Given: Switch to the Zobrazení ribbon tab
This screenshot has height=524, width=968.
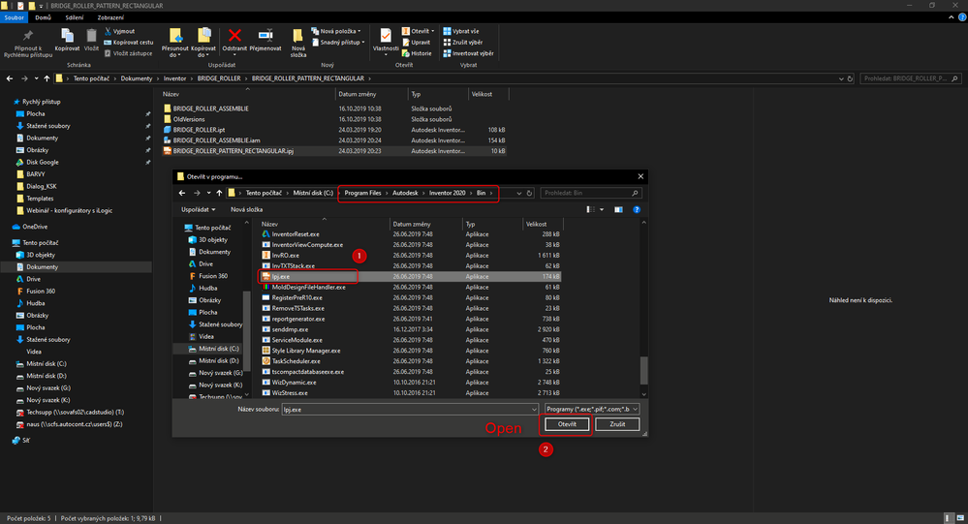Looking at the screenshot, I should [110, 17].
